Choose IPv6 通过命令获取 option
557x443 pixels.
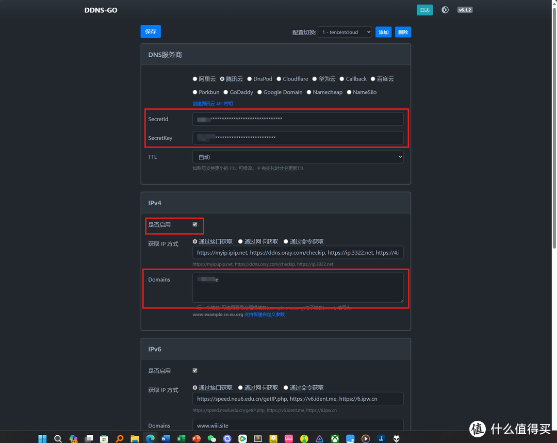(x=286, y=388)
